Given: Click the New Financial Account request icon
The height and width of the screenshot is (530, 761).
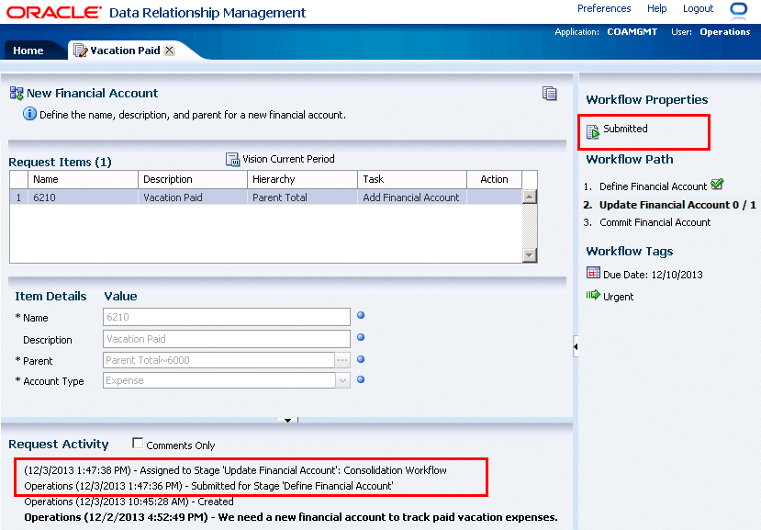Looking at the screenshot, I should pyautogui.click(x=17, y=94).
